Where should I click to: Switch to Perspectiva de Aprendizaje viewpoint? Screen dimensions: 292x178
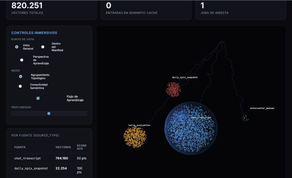[x=22, y=60]
